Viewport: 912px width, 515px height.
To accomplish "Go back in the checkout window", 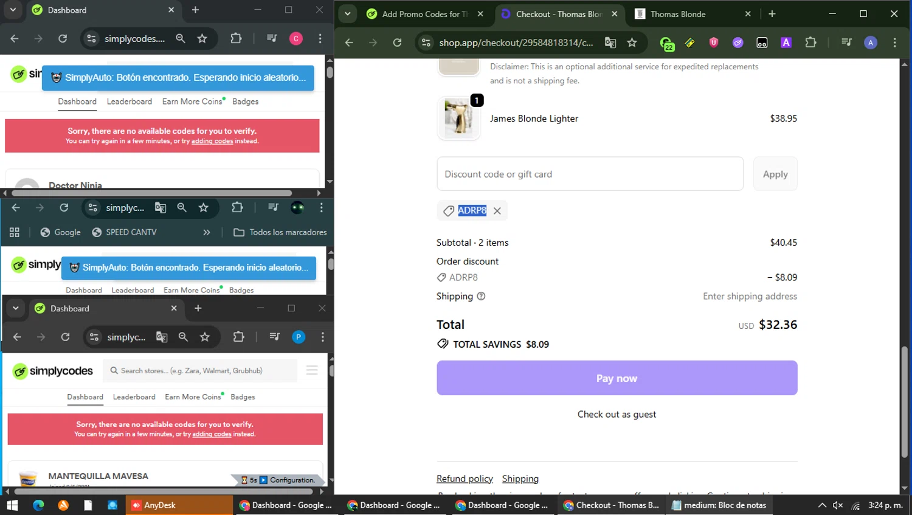I will click(349, 43).
